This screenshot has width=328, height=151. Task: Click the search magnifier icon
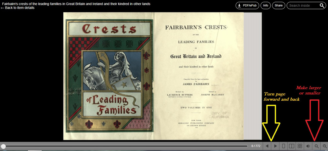pyautogui.click(x=322, y=5)
